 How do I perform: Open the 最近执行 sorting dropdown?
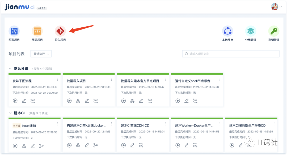41,54
